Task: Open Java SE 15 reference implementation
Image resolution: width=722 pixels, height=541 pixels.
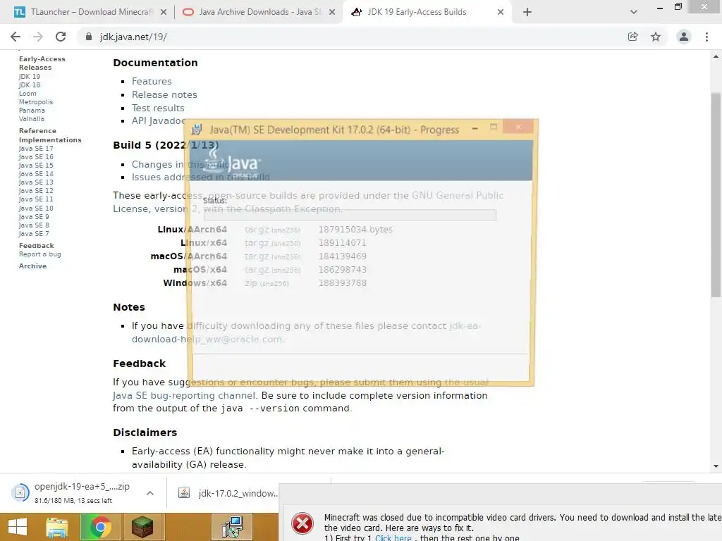Action: (x=36, y=165)
